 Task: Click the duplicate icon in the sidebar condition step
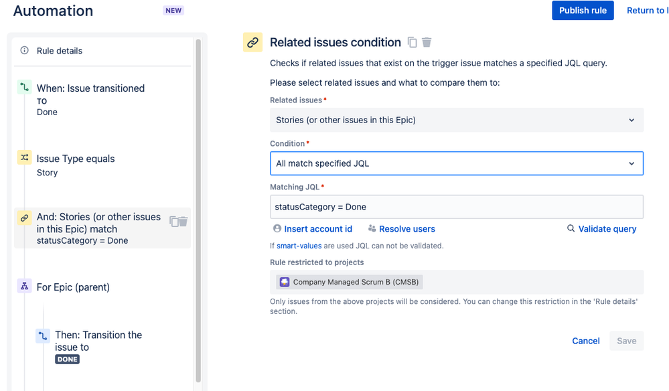click(173, 221)
